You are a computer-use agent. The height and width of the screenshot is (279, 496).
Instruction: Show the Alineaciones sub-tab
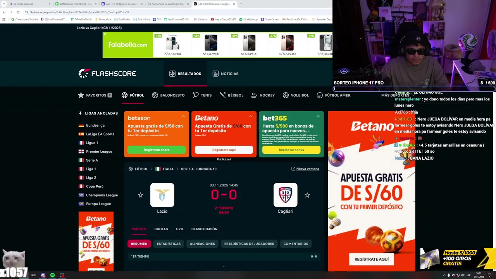pyautogui.click(x=202, y=244)
